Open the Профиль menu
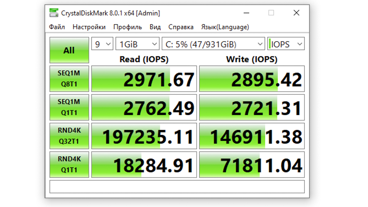The width and height of the screenshot is (368, 207). coord(128,27)
